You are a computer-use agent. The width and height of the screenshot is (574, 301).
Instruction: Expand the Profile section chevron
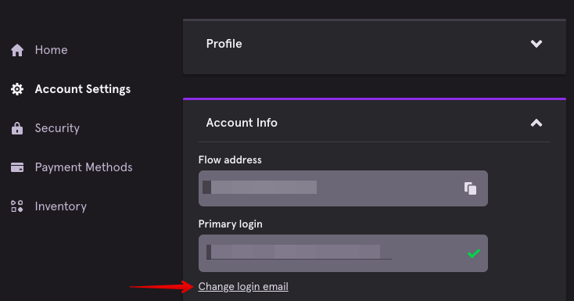536,44
